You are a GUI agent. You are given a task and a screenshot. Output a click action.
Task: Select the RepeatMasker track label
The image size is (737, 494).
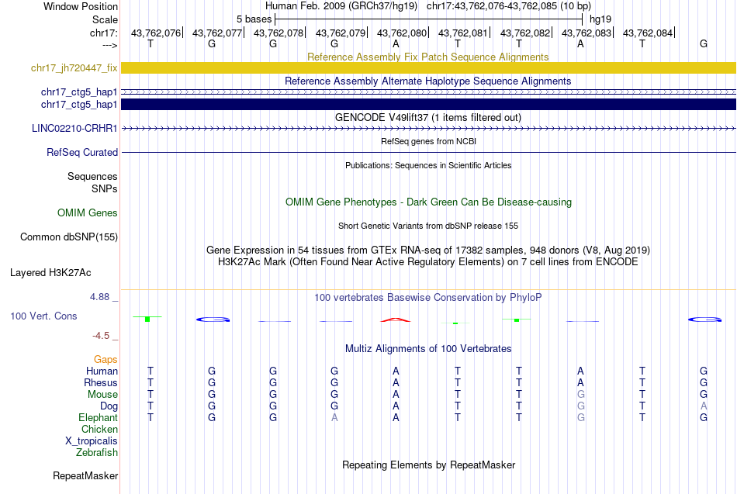click(85, 475)
